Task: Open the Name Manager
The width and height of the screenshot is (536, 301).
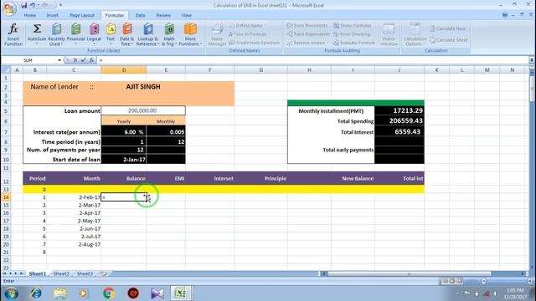Action: (217, 34)
